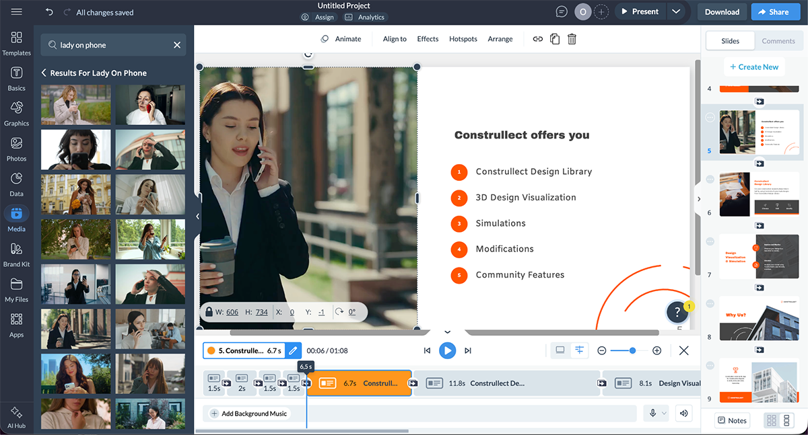This screenshot has height=435, width=808.
Task: Open the Brand Kit panel
Action: coord(16,254)
